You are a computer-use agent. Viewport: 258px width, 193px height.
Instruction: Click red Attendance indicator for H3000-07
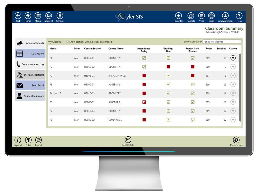click(x=144, y=84)
